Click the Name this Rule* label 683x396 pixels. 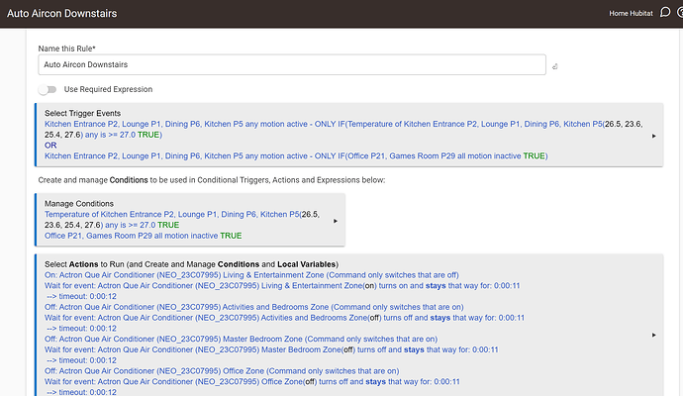[66, 49]
